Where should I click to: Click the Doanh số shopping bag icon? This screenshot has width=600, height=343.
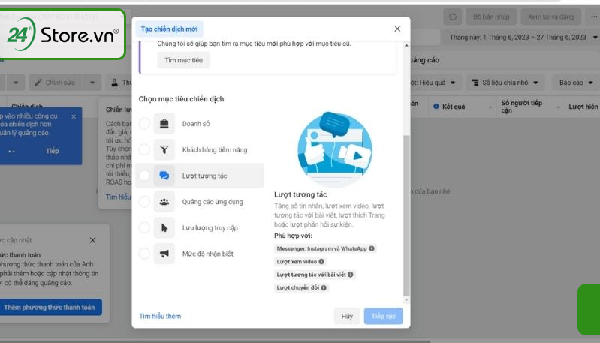coord(164,124)
